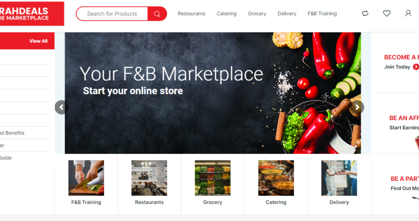Image resolution: width=419 pixels, height=221 pixels.
Task: Open the Delivery category thumbnail
Action: (x=339, y=178)
